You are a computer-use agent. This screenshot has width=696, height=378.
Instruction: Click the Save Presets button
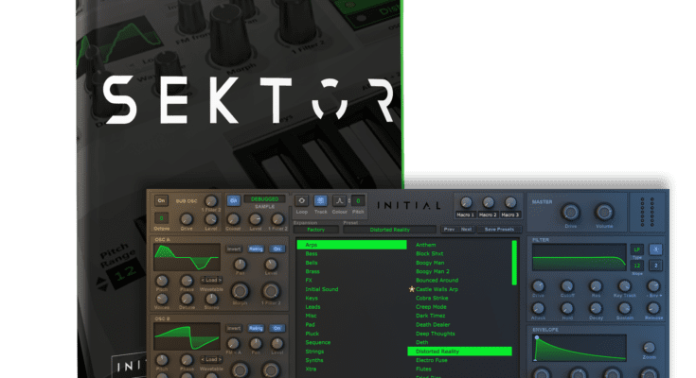[498, 229]
